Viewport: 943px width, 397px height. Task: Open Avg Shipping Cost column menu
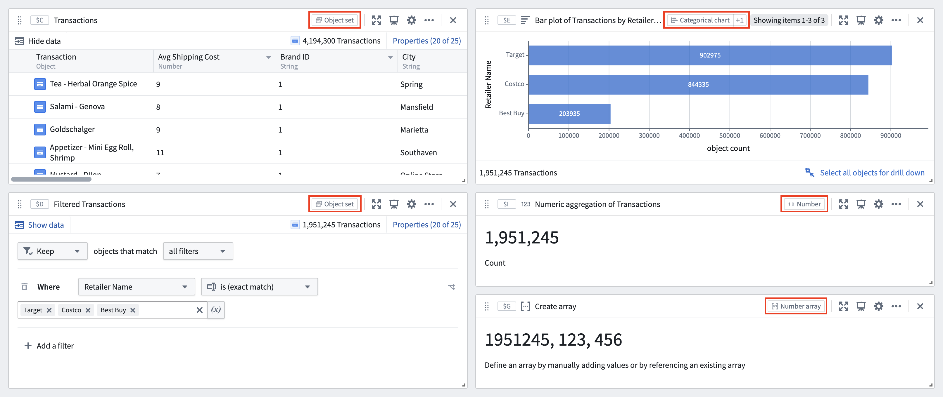269,58
